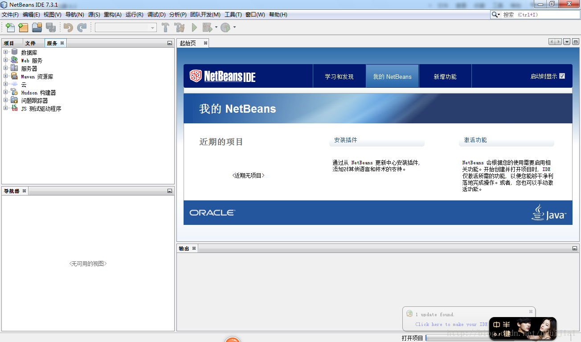Click the green Run Project arrow
The height and width of the screenshot is (342, 581).
[194, 28]
